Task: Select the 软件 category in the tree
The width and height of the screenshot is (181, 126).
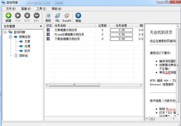Action: [x=27, y=51]
